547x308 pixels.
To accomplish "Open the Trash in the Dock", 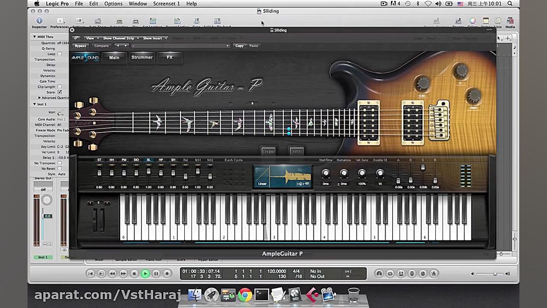I will [353, 295].
